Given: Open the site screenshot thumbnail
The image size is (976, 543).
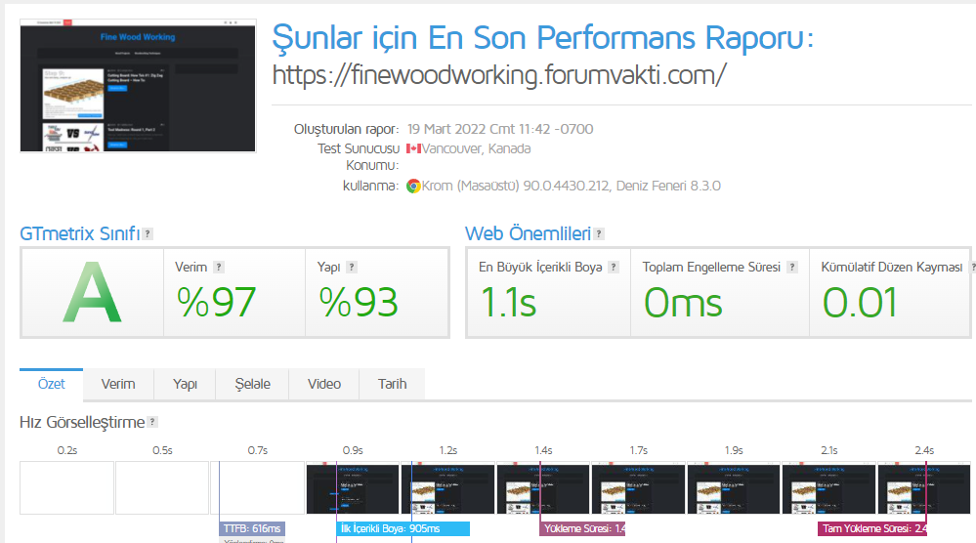Looking at the screenshot, I should (x=138, y=86).
